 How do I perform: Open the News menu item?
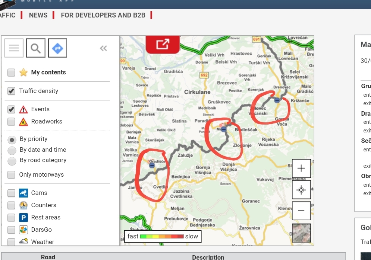(38, 15)
